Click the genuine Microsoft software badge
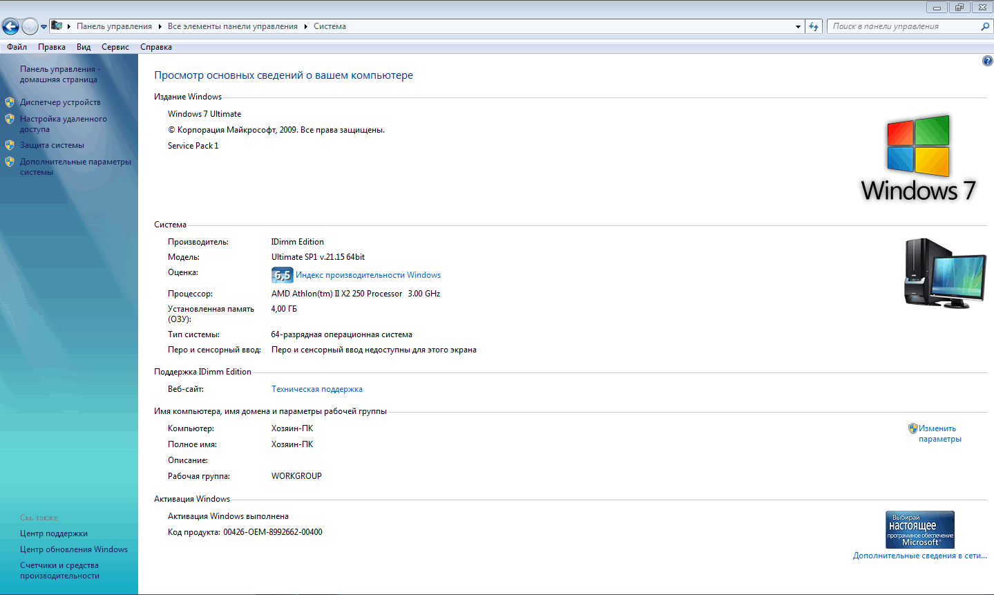This screenshot has width=994, height=595. [920, 529]
